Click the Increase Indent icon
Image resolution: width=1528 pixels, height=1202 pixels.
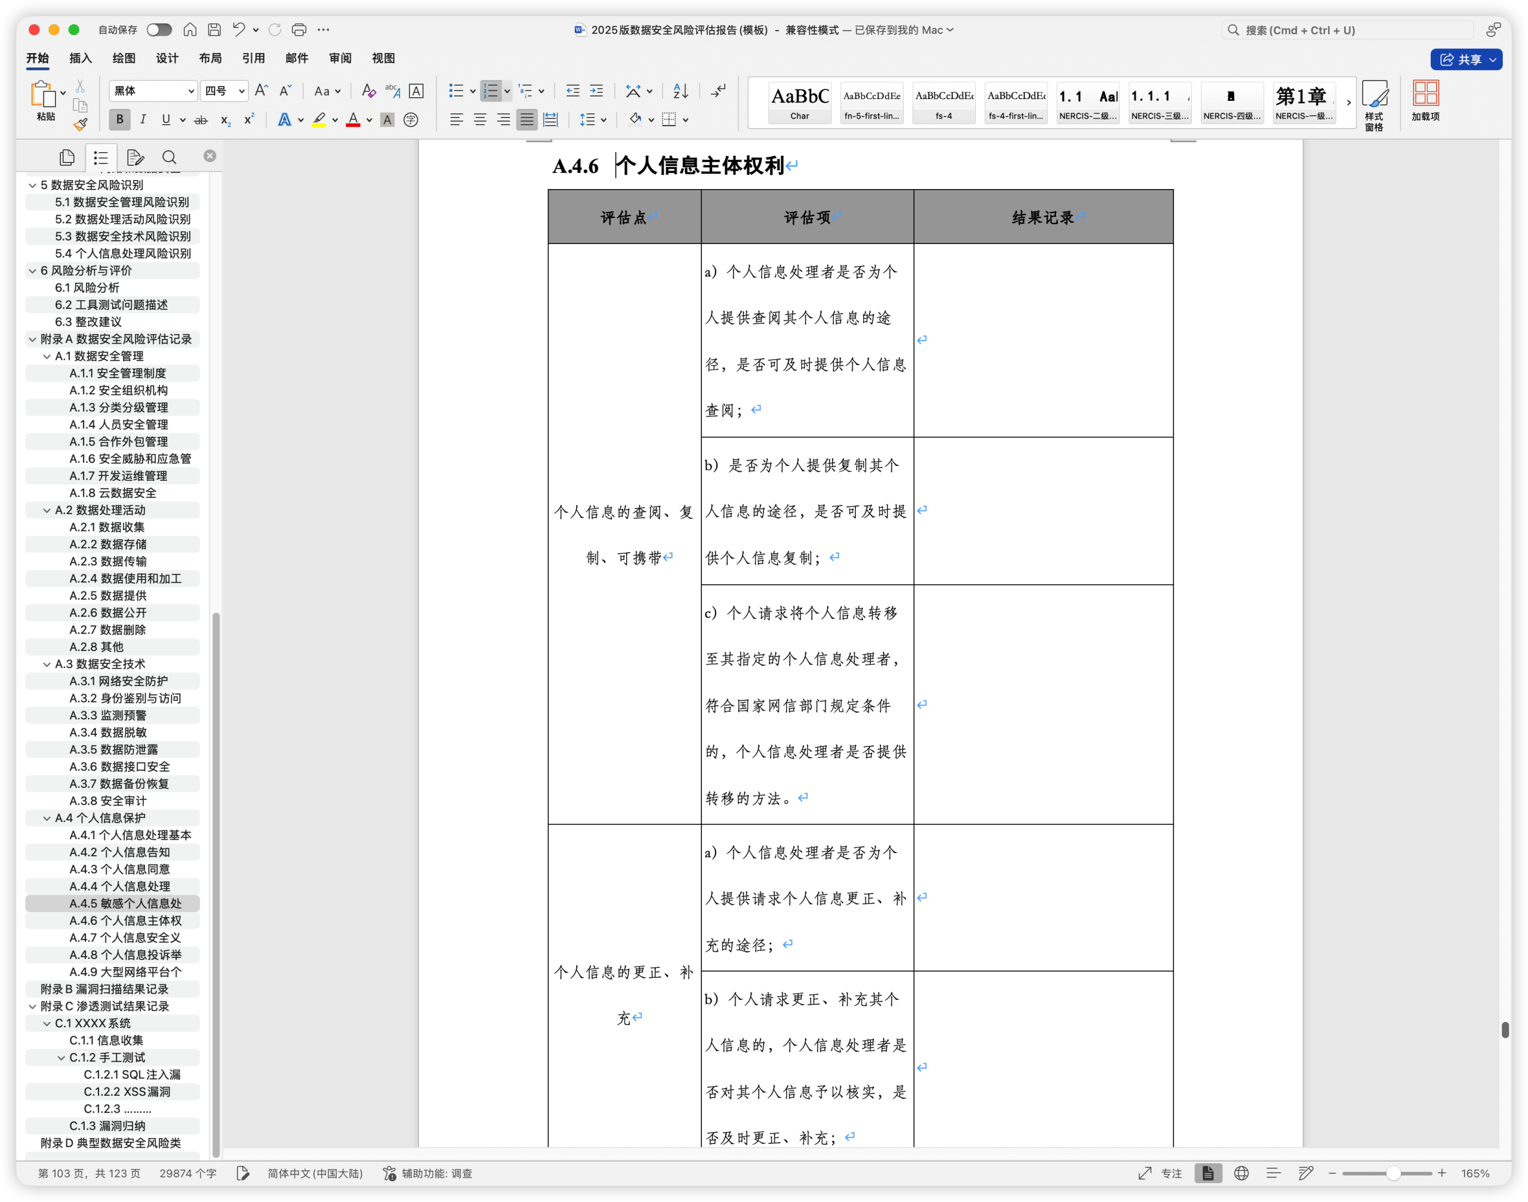coord(596,91)
